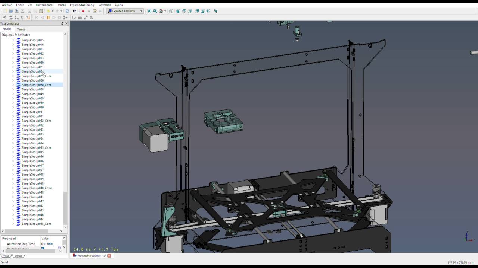Create a new document from toolbar
478x268 pixels.
5,11
